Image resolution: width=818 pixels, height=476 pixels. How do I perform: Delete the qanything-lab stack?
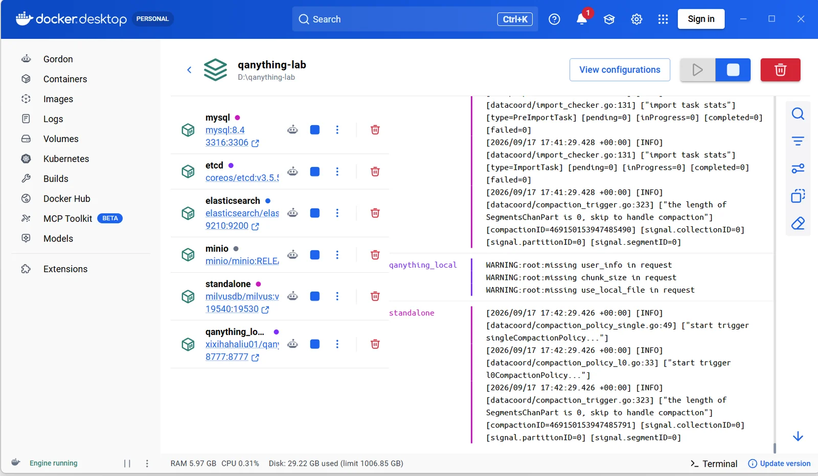point(780,70)
